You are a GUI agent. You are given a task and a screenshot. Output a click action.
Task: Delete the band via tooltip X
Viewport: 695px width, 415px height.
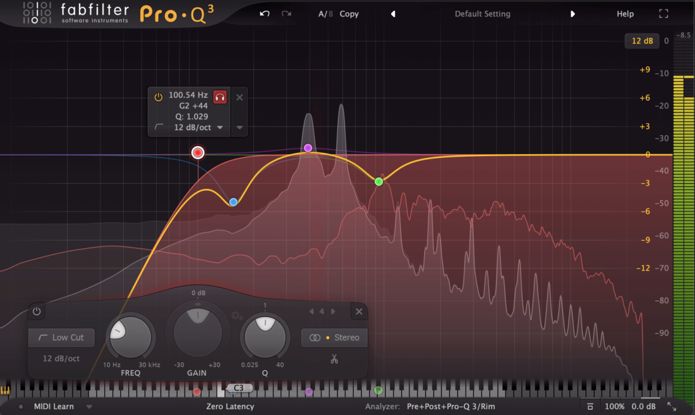[239, 97]
